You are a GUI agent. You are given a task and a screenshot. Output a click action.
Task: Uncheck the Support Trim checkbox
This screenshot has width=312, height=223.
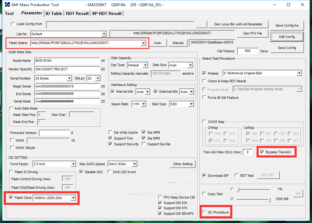pyautogui.click(x=110, y=138)
